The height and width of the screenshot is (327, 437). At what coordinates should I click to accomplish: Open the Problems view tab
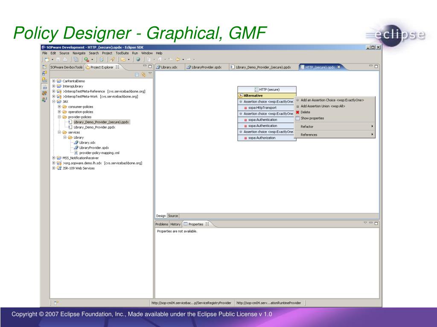162,224
